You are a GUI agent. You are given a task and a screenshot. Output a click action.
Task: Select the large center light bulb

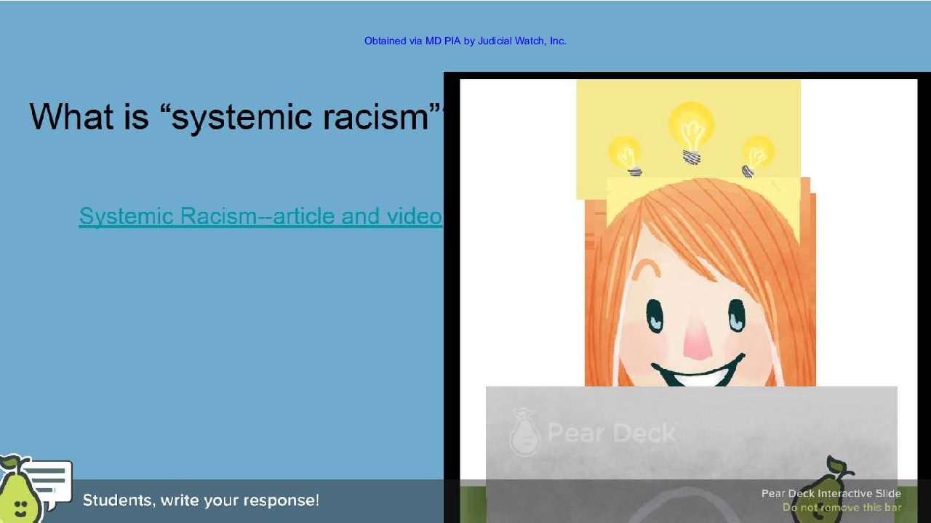point(691,131)
